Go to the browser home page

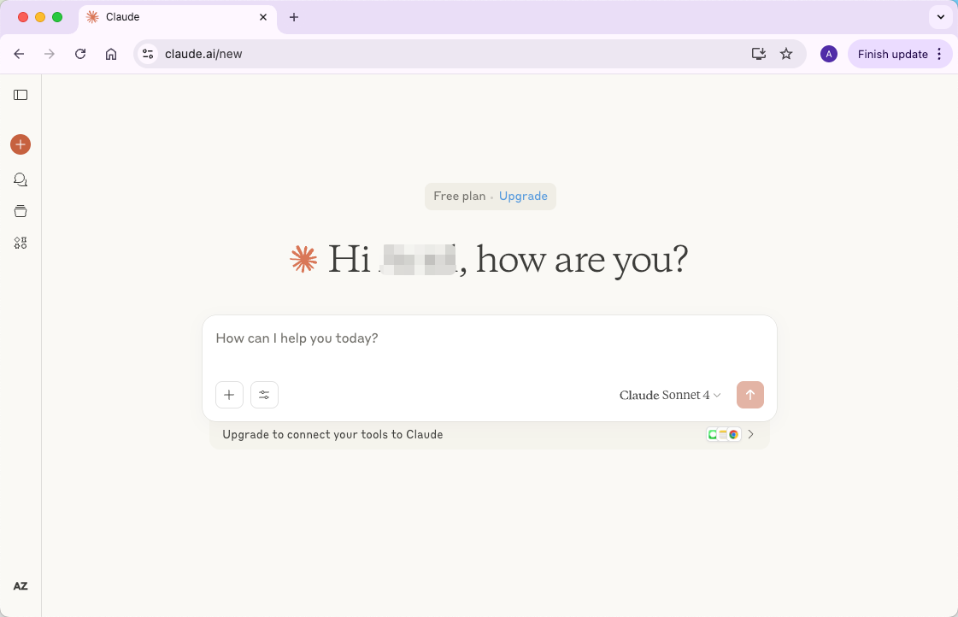[x=110, y=54]
